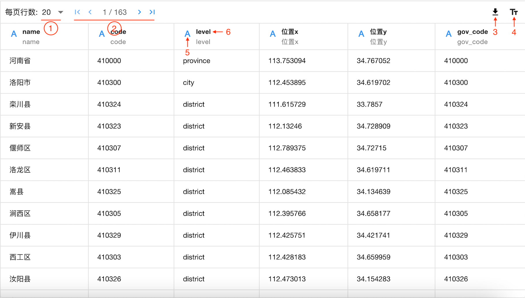Click the 位置y value 34.767052
Screen dimensions: 525x298
click(x=374, y=61)
